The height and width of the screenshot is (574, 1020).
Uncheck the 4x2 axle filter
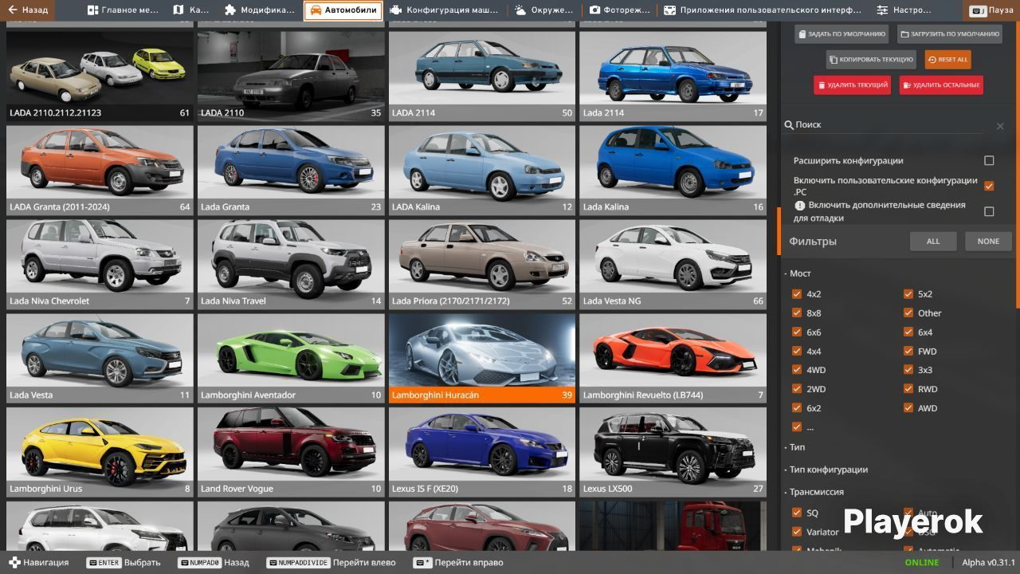797,294
